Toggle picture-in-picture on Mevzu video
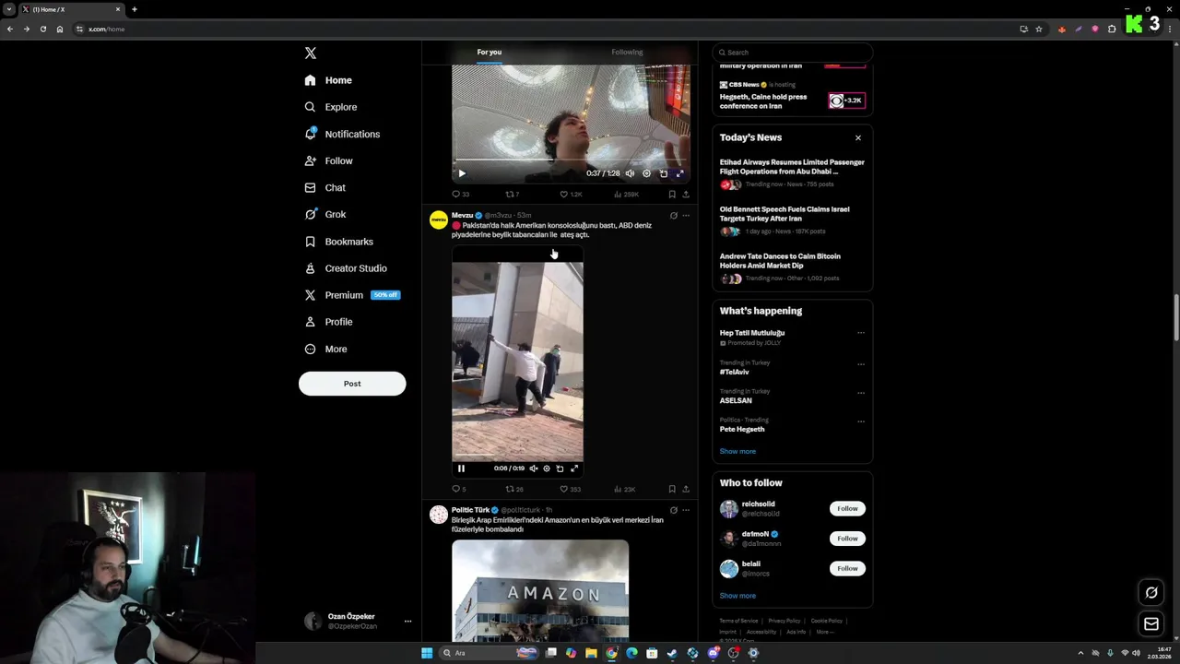Viewport: 1180px width, 664px height. click(560, 468)
